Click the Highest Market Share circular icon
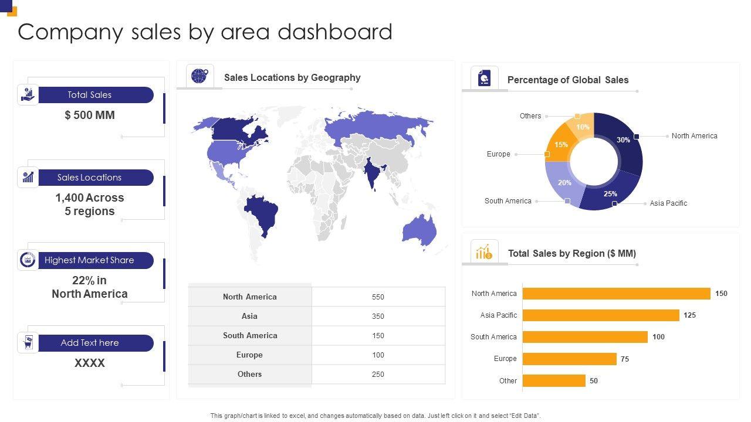The height and width of the screenshot is (422, 751). pyautogui.click(x=28, y=260)
